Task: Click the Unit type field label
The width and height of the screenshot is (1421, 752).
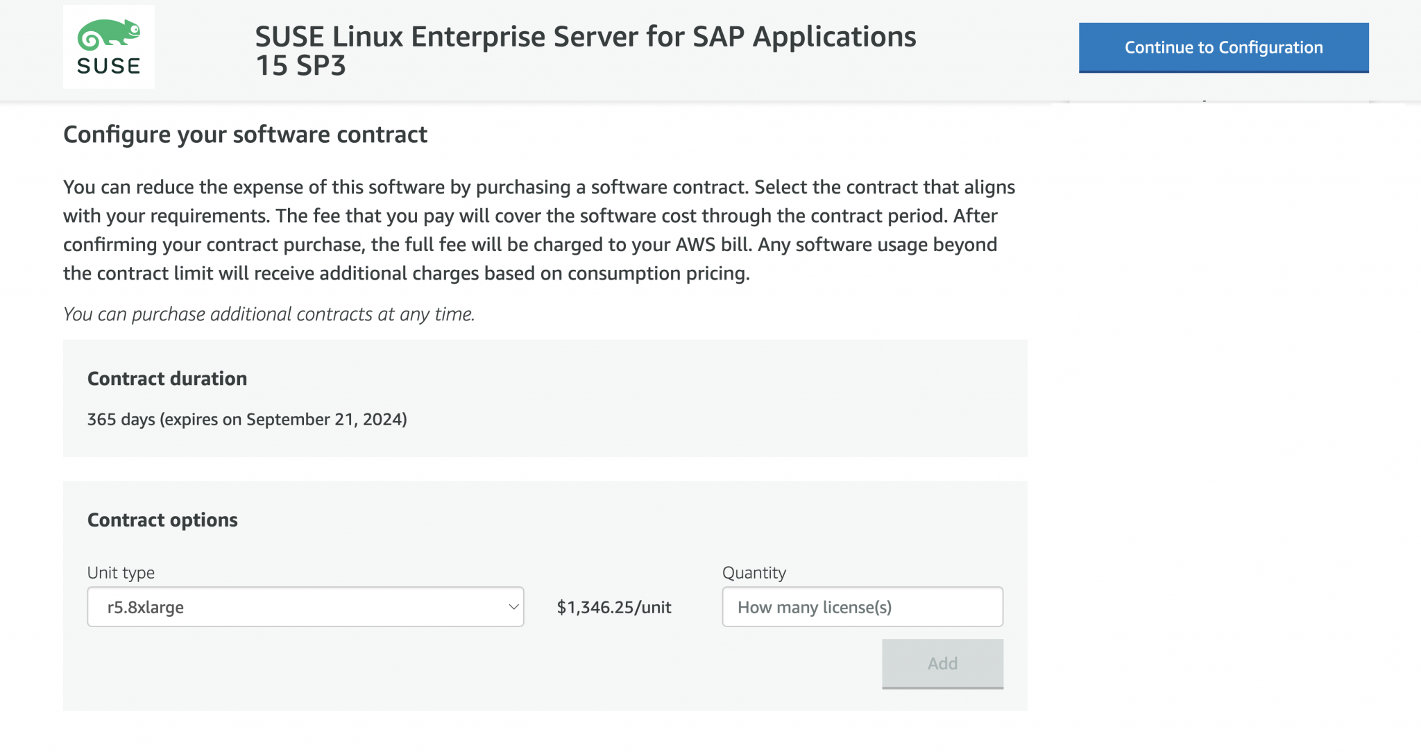Action: (120, 572)
